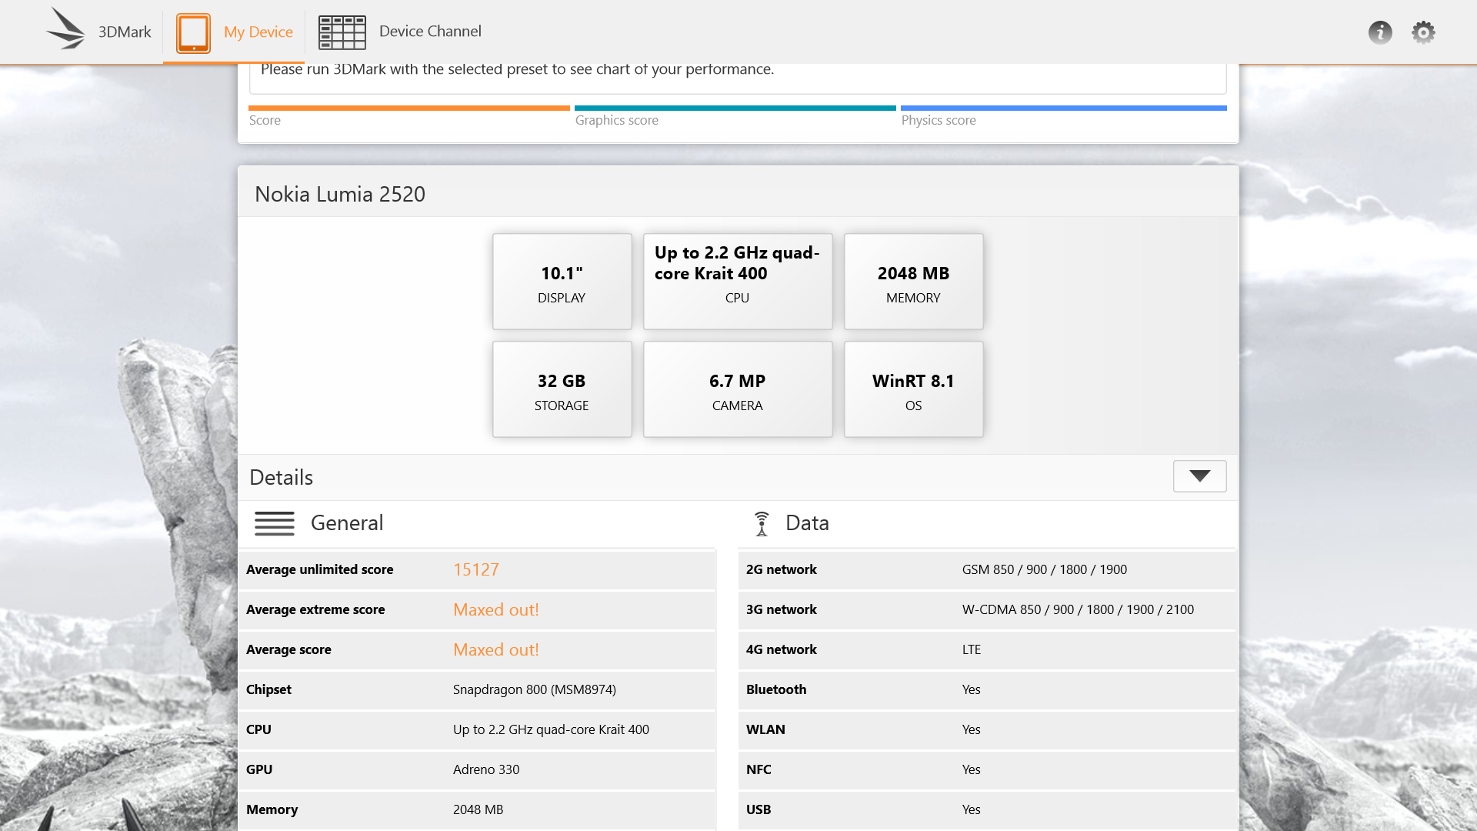Viewport: 1477px width, 831px height.
Task: Select the 32 GB STORAGE tile
Action: tap(562, 389)
